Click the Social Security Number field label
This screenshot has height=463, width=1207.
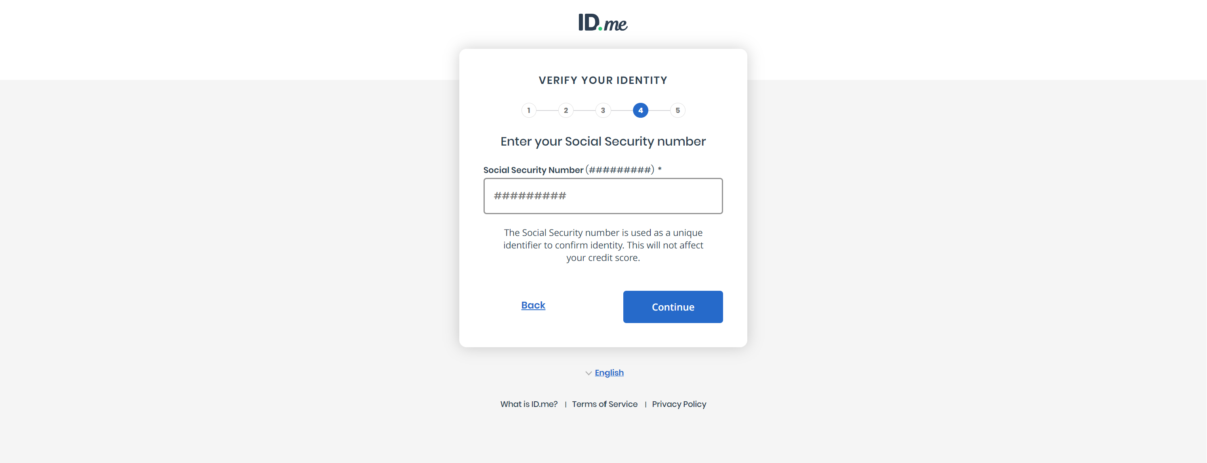(569, 170)
